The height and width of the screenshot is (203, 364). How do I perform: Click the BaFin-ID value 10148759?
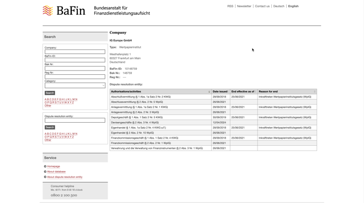[x=131, y=69]
